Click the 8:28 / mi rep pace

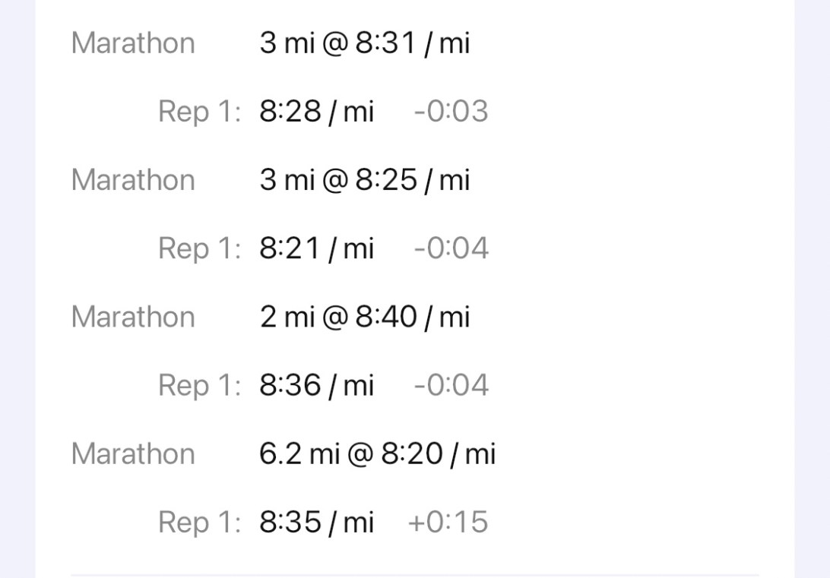316,112
